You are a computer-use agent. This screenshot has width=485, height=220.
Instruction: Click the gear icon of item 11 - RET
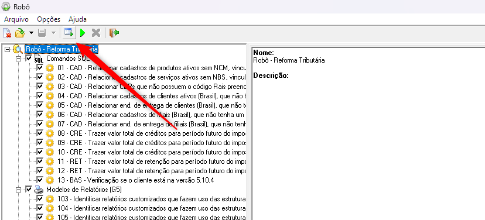[x=49, y=161]
